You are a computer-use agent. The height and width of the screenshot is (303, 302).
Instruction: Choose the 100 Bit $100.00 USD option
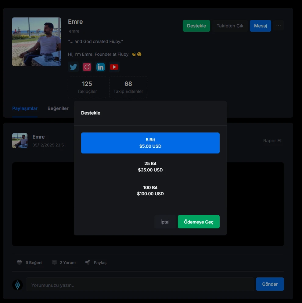(150, 191)
